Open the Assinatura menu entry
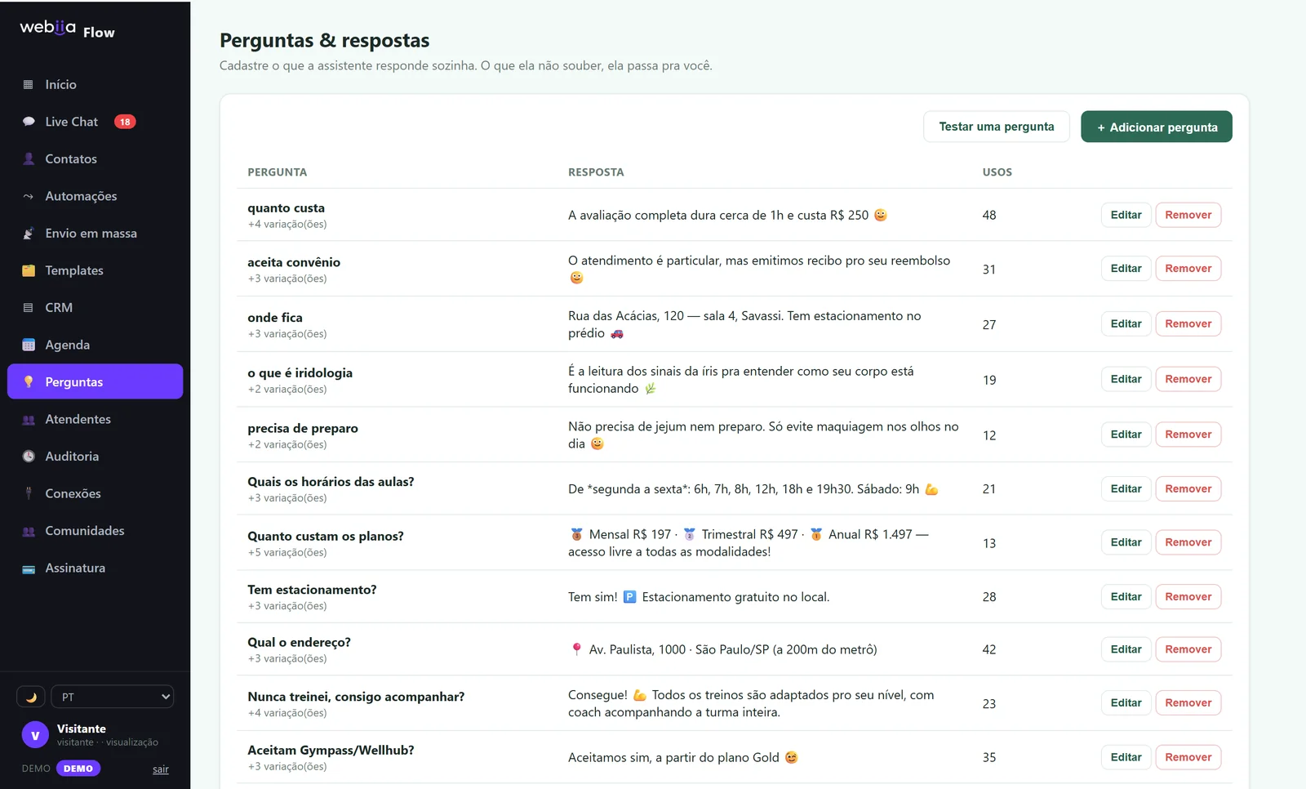 pyautogui.click(x=95, y=568)
